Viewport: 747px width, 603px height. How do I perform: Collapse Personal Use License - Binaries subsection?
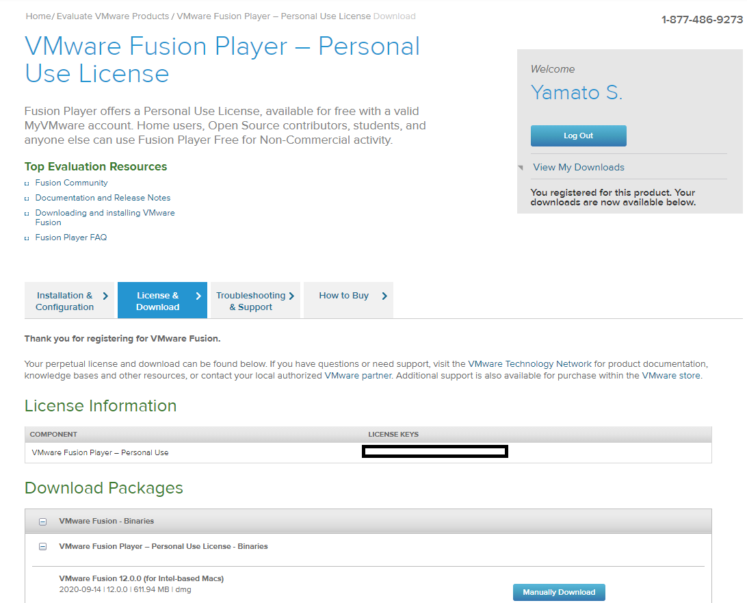pos(43,547)
